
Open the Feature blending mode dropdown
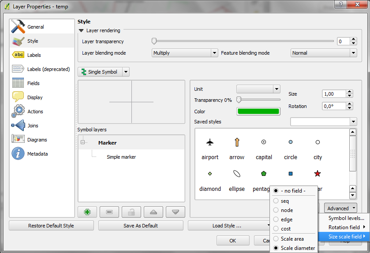(x=323, y=53)
